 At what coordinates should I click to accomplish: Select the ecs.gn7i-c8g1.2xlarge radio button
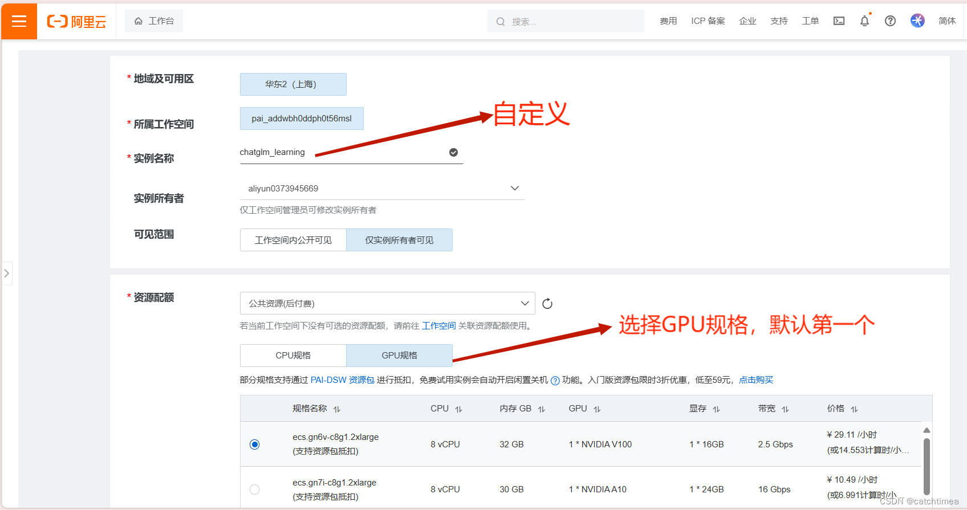pos(255,489)
